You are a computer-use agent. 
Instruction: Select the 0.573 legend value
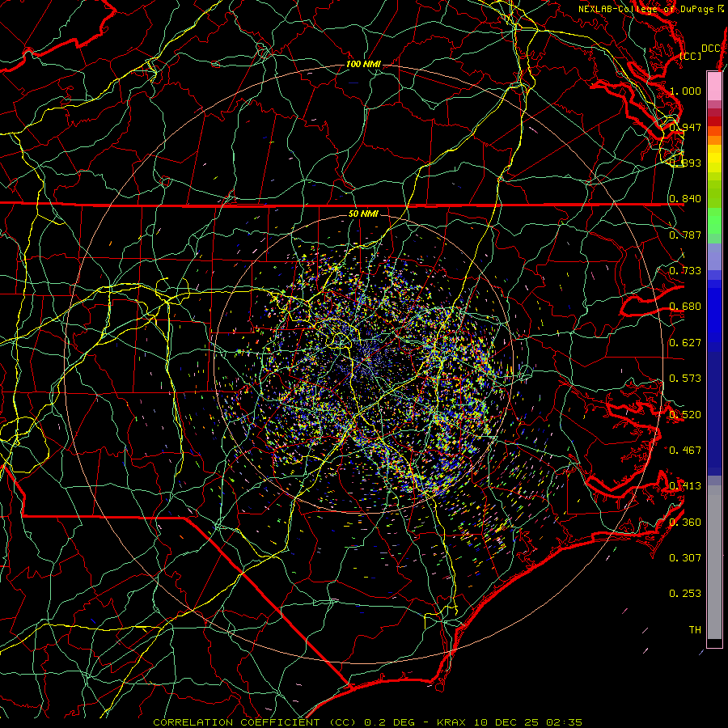[x=685, y=379]
